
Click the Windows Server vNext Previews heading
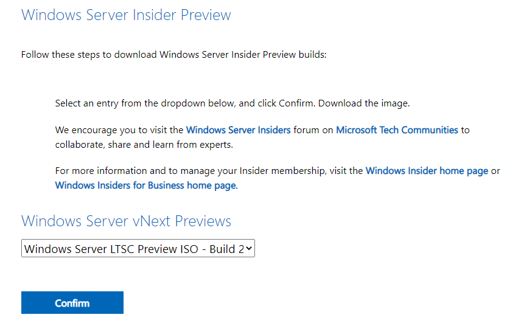126,221
